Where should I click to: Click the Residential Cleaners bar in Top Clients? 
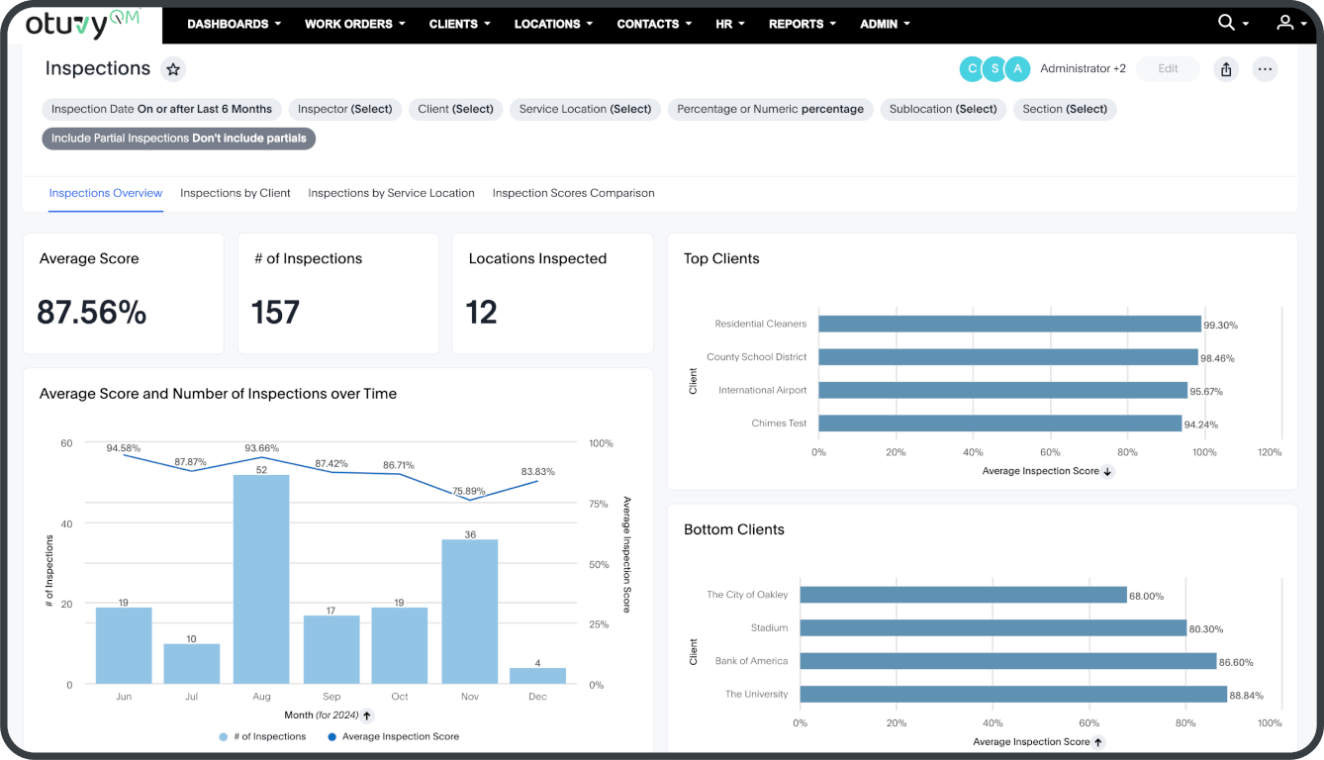click(1009, 323)
